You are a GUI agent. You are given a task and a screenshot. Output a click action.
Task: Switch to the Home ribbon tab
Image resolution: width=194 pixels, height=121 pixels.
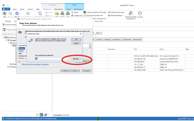15,9
